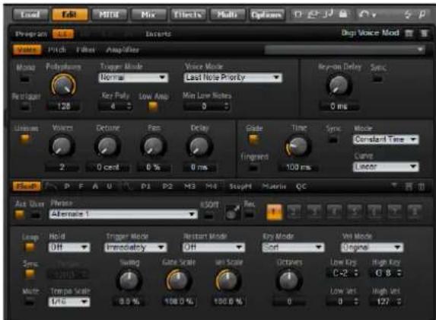Screen dimensions: 436x320
Task: Open the Key Mode 'Sort' dropdown
Action: point(293,248)
